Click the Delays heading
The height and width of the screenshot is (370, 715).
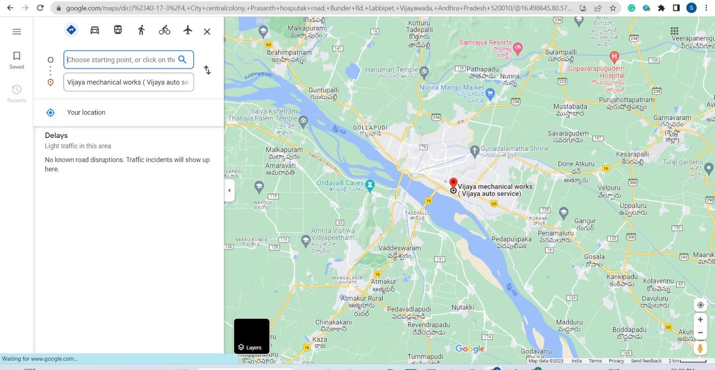tap(56, 135)
